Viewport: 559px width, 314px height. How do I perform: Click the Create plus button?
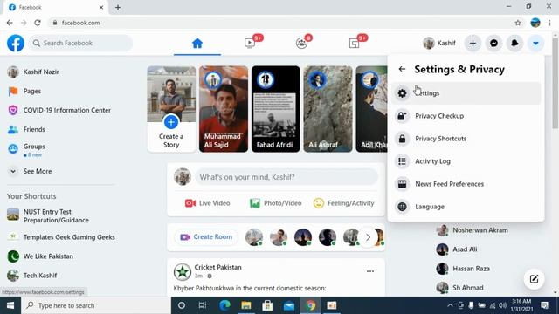[x=473, y=43]
